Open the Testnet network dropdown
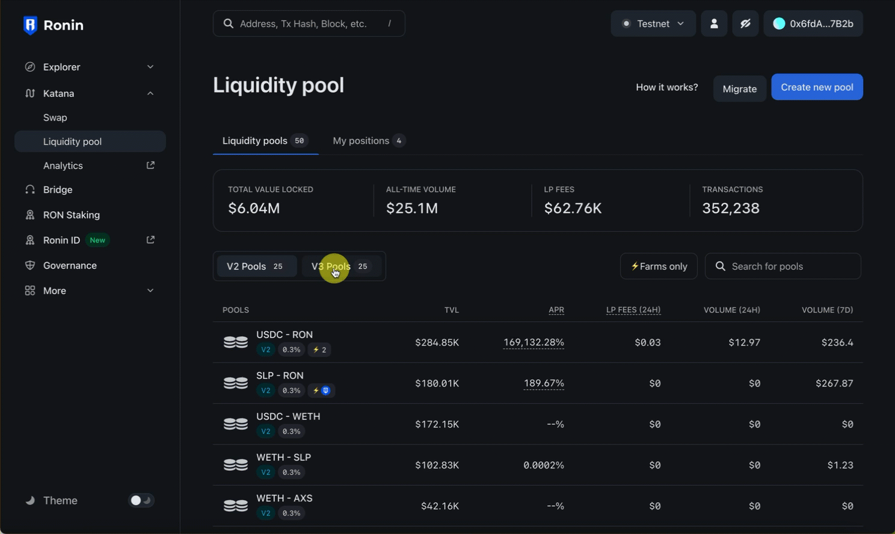895x534 pixels. (x=653, y=23)
